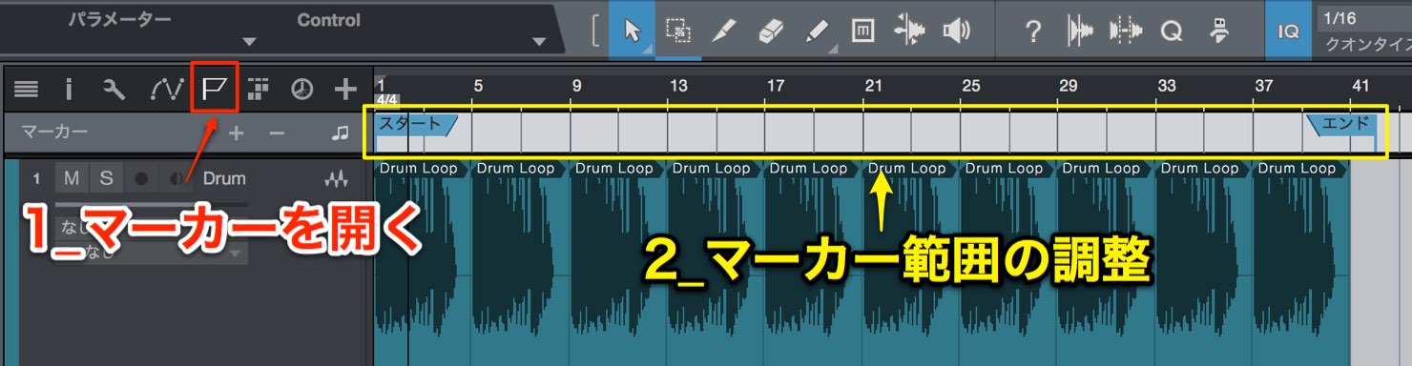Select the スタート marker
The width and height of the screenshot is (1412, 366).
coord(417,124)
